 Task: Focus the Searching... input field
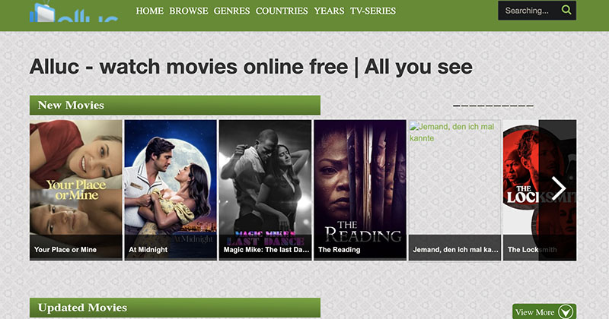click(530, 11)
